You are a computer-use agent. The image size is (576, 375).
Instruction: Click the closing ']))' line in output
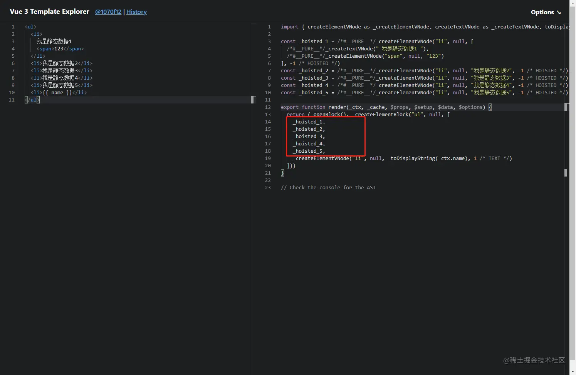(291, 166)
